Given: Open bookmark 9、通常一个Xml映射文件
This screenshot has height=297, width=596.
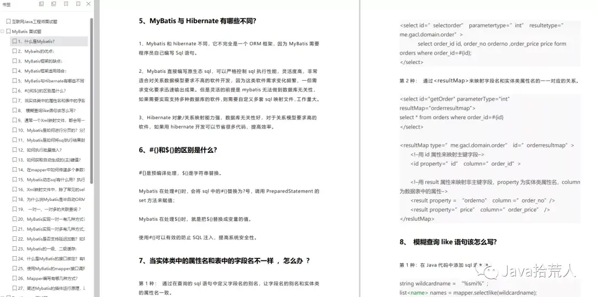Looking at the screenshot, I should [51, 120].
